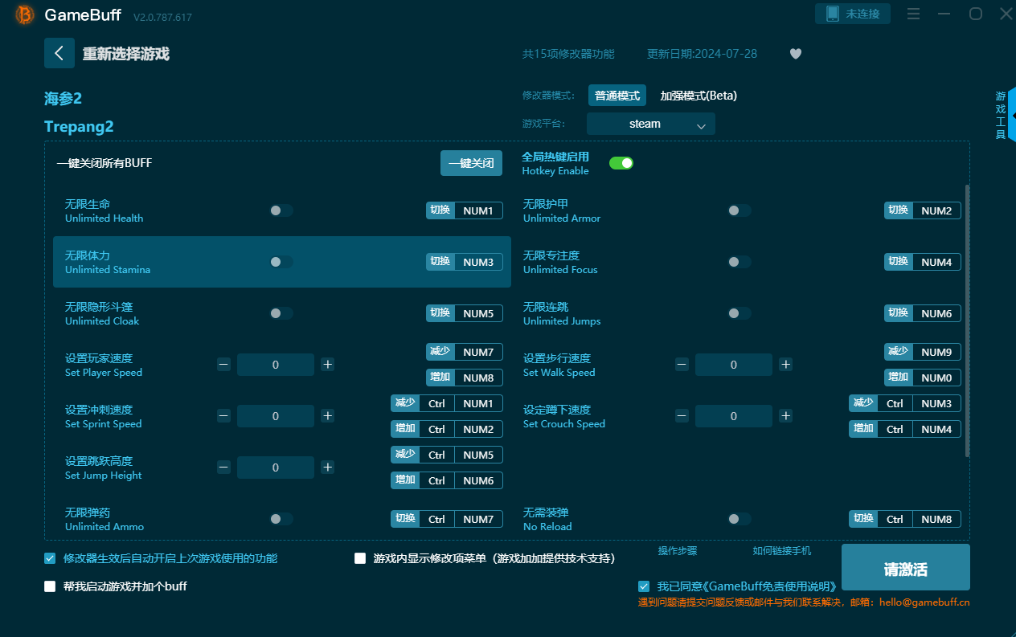Viewport: 1016px width, 637px height.
Task: Open the hamburger menu in title bar
Action: (913, 14)
